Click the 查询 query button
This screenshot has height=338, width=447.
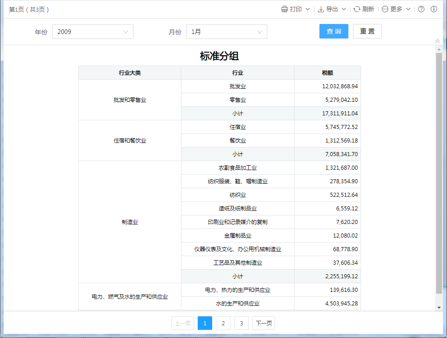pyautogui.click(x=334, y=31)
